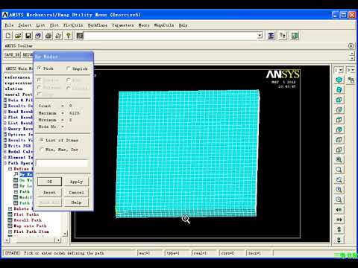Click Help in By Nodes dialog

76,202
